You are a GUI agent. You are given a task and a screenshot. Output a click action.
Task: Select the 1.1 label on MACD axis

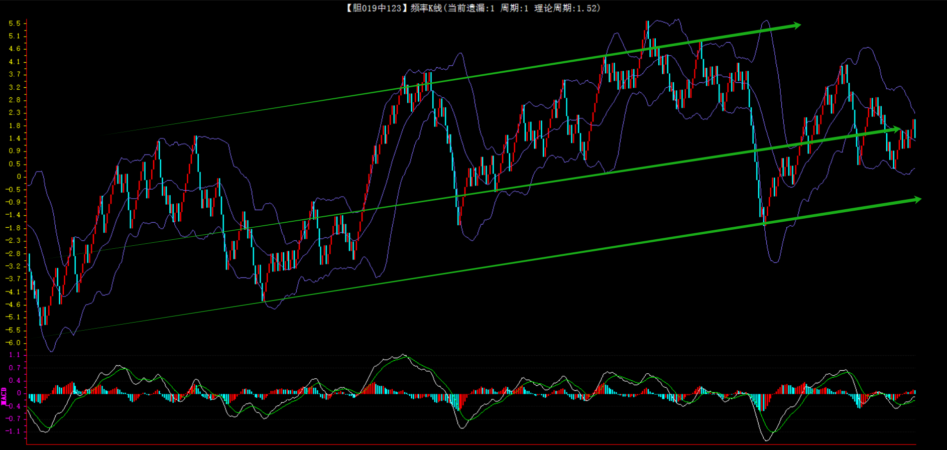15,355
